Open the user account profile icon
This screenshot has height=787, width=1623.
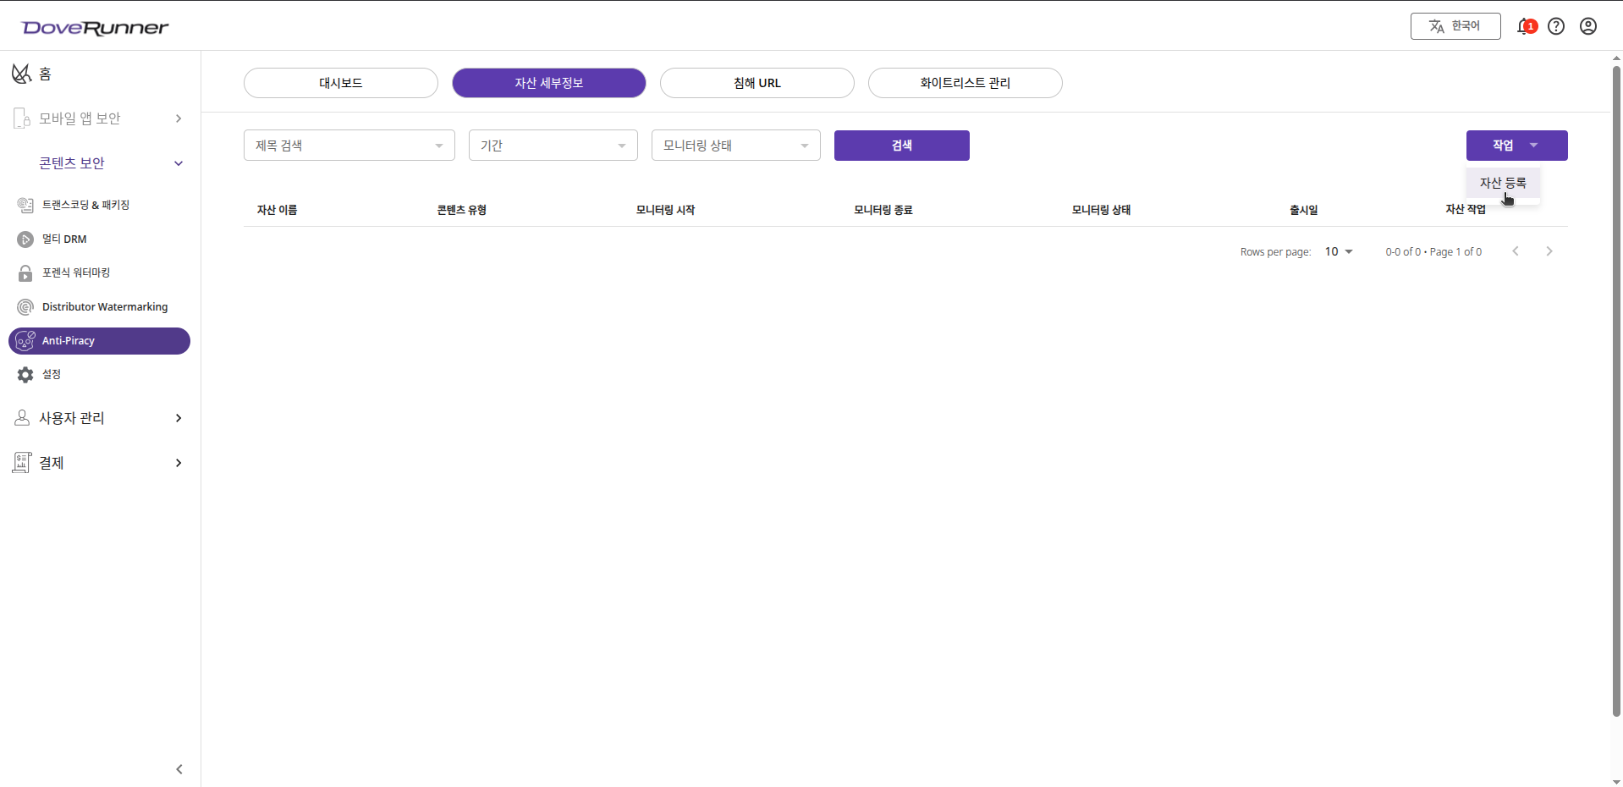1588,26
